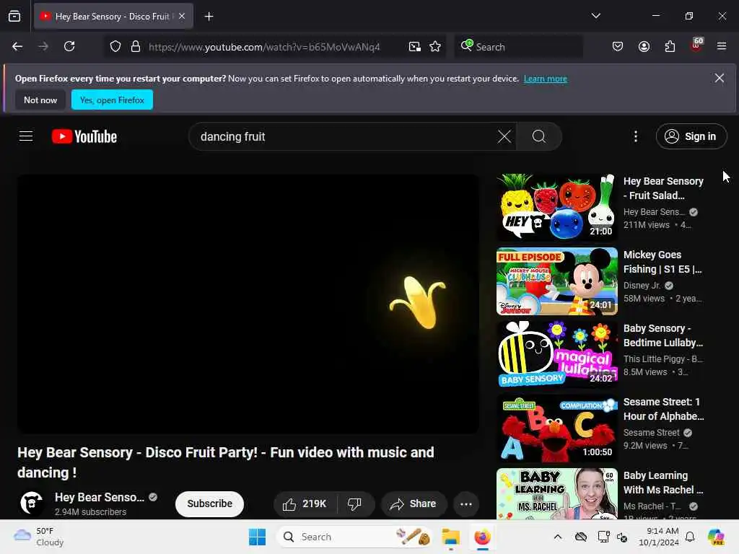Dislike this video

355,504
